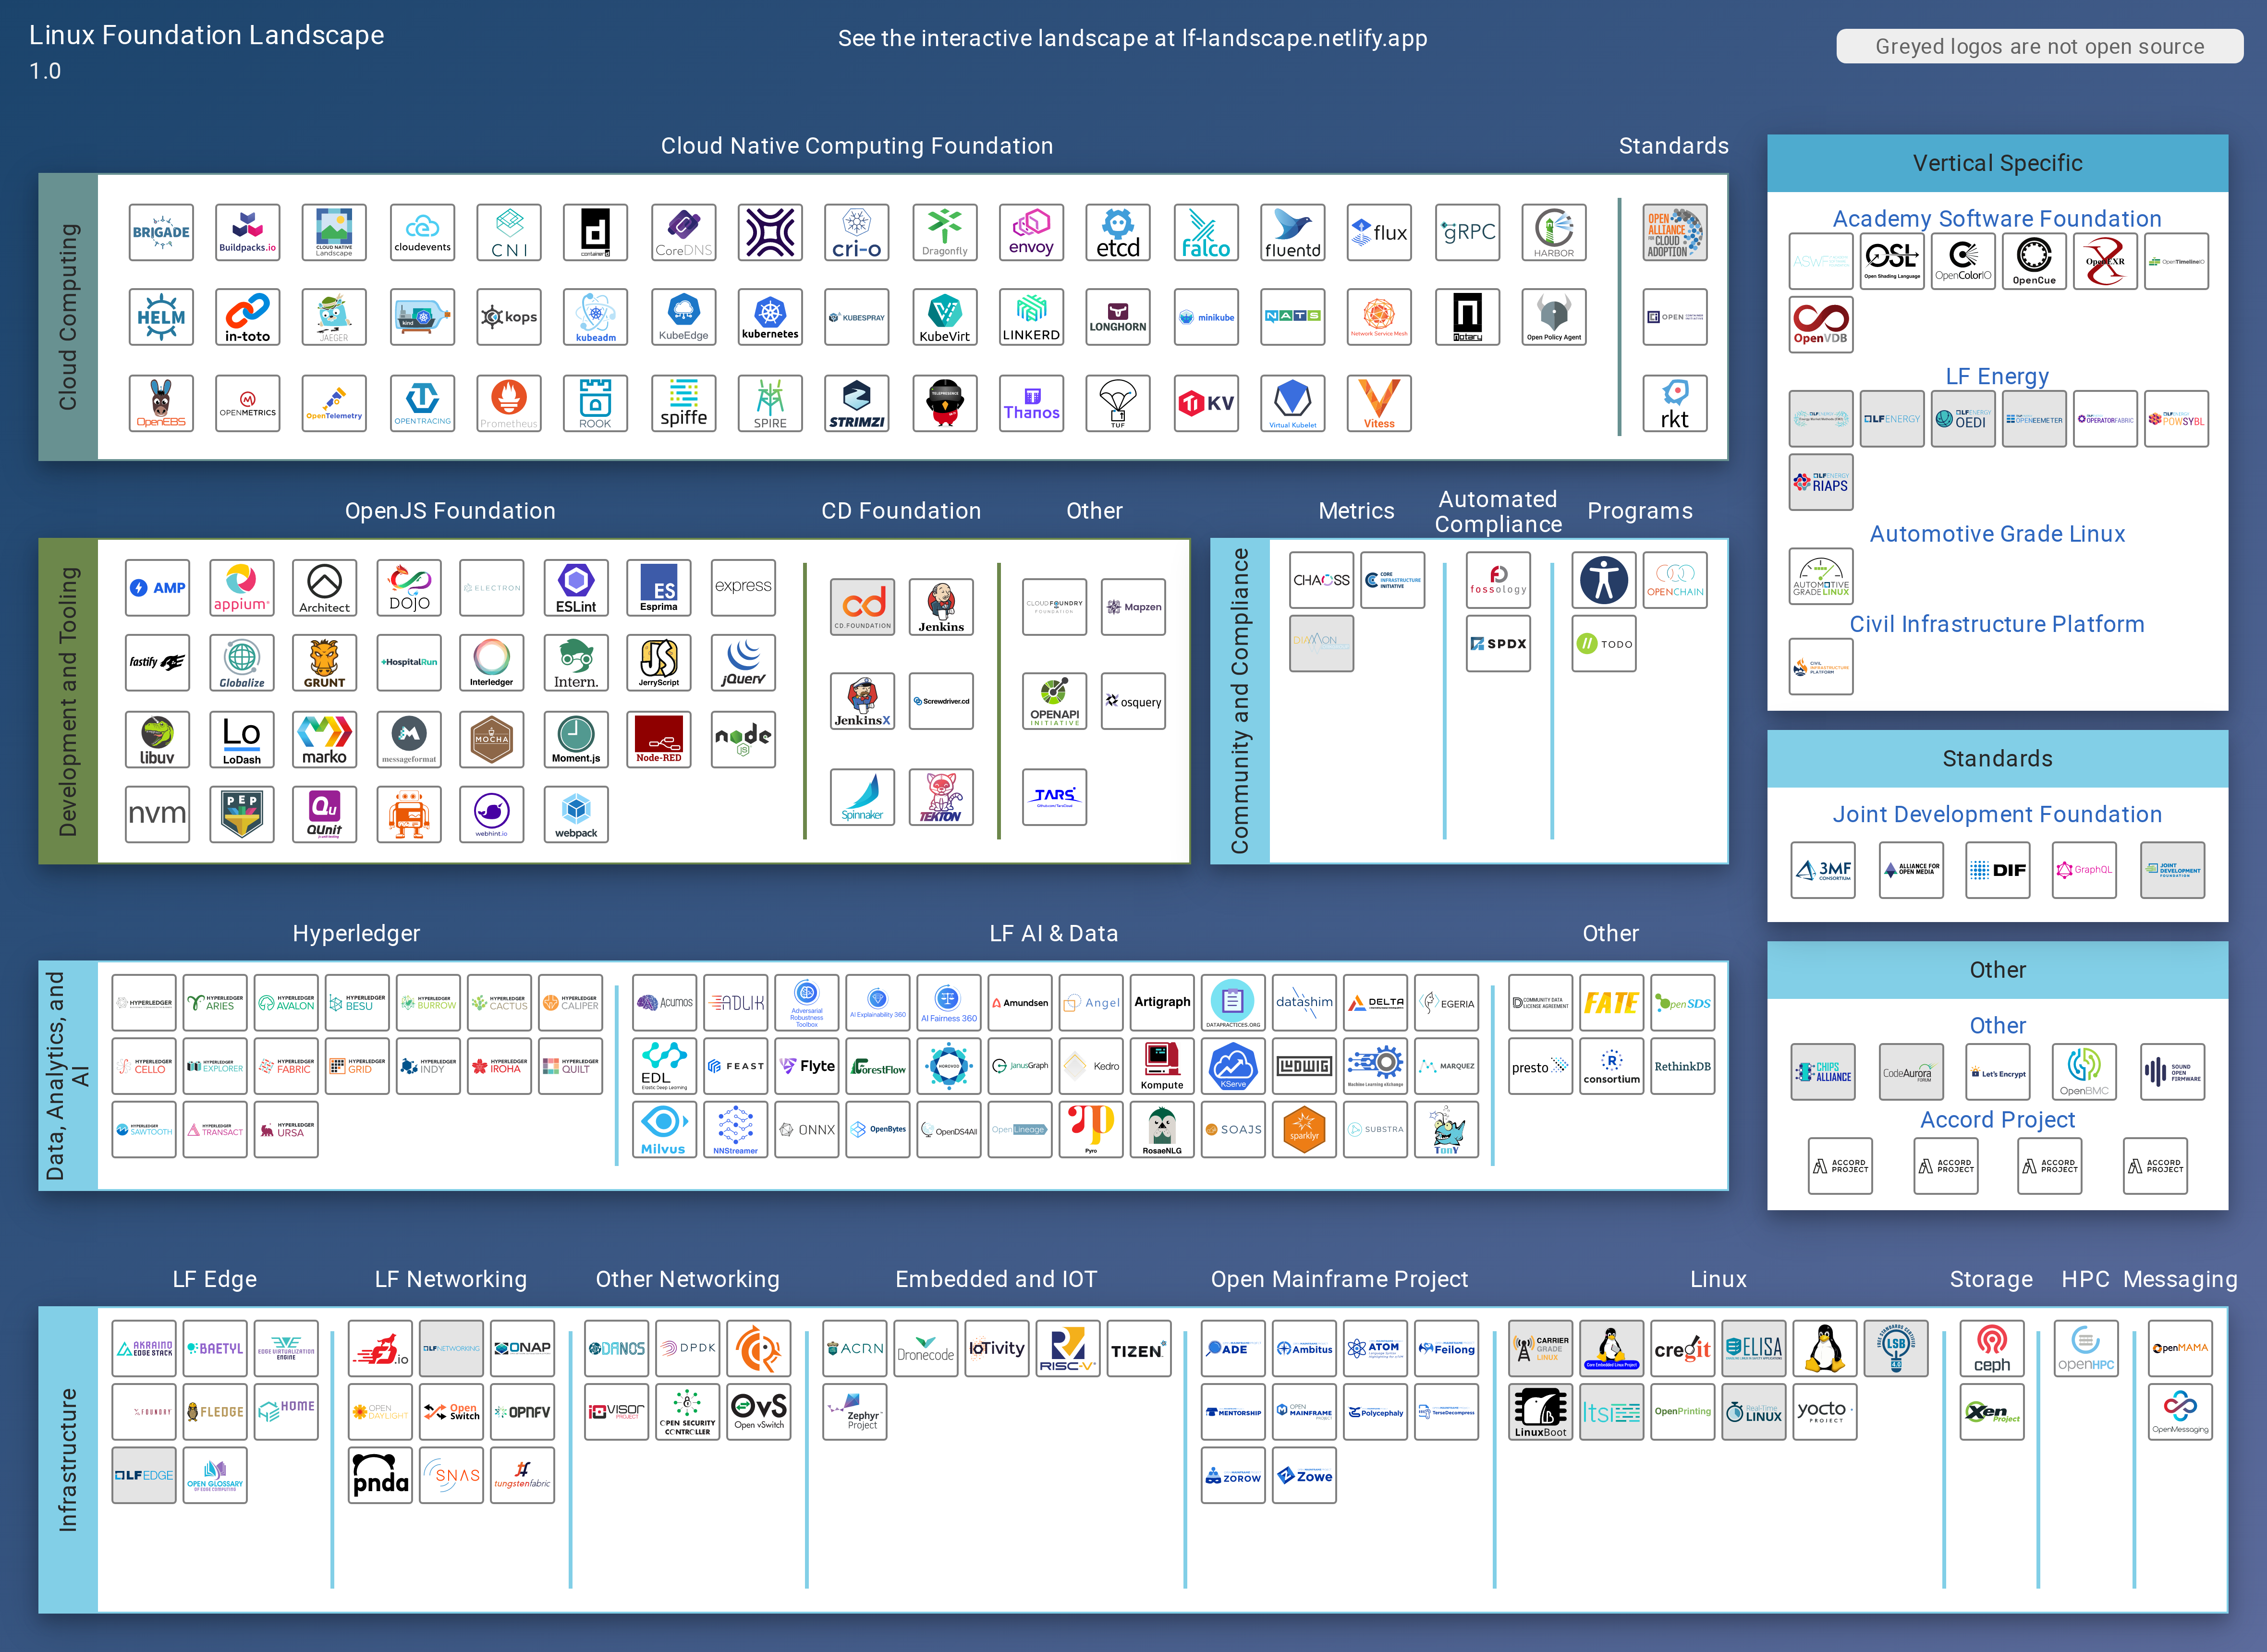The width and height of the screenshot is (2267, 1652).
Task: Click the LF Energy heading link
Action: [x=1997, y=376]
